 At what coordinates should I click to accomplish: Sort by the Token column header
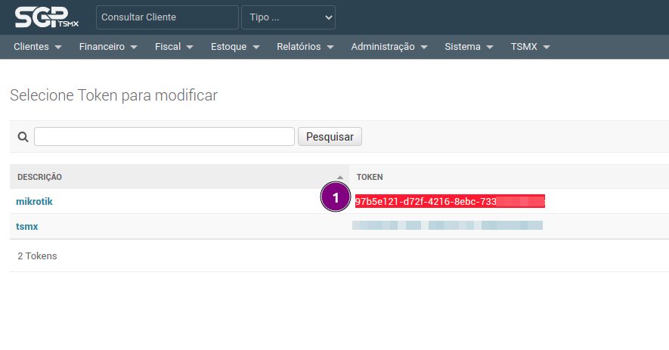click(370, 177)
